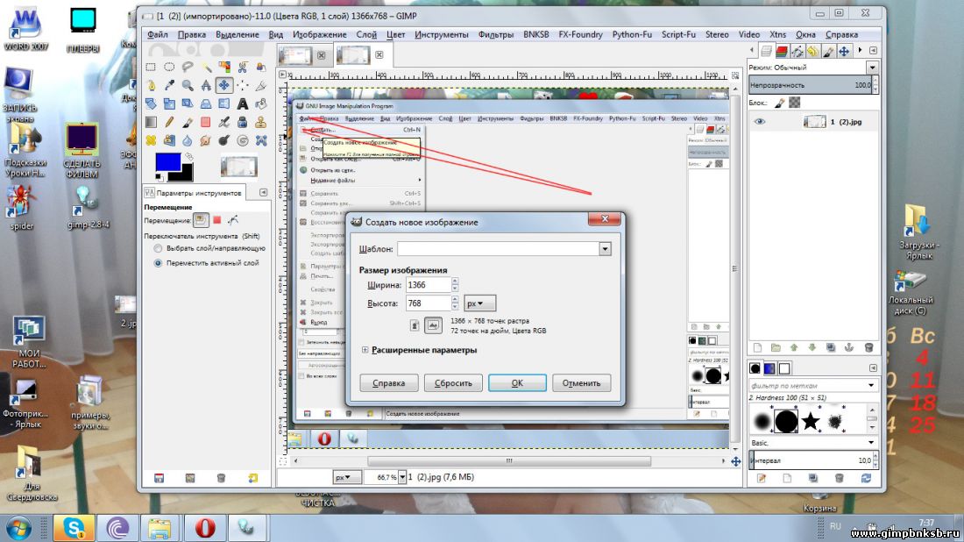This screenshot has height=542, width=964.
Task: Click blue foreground color swatch
Action: click(167, 161)
